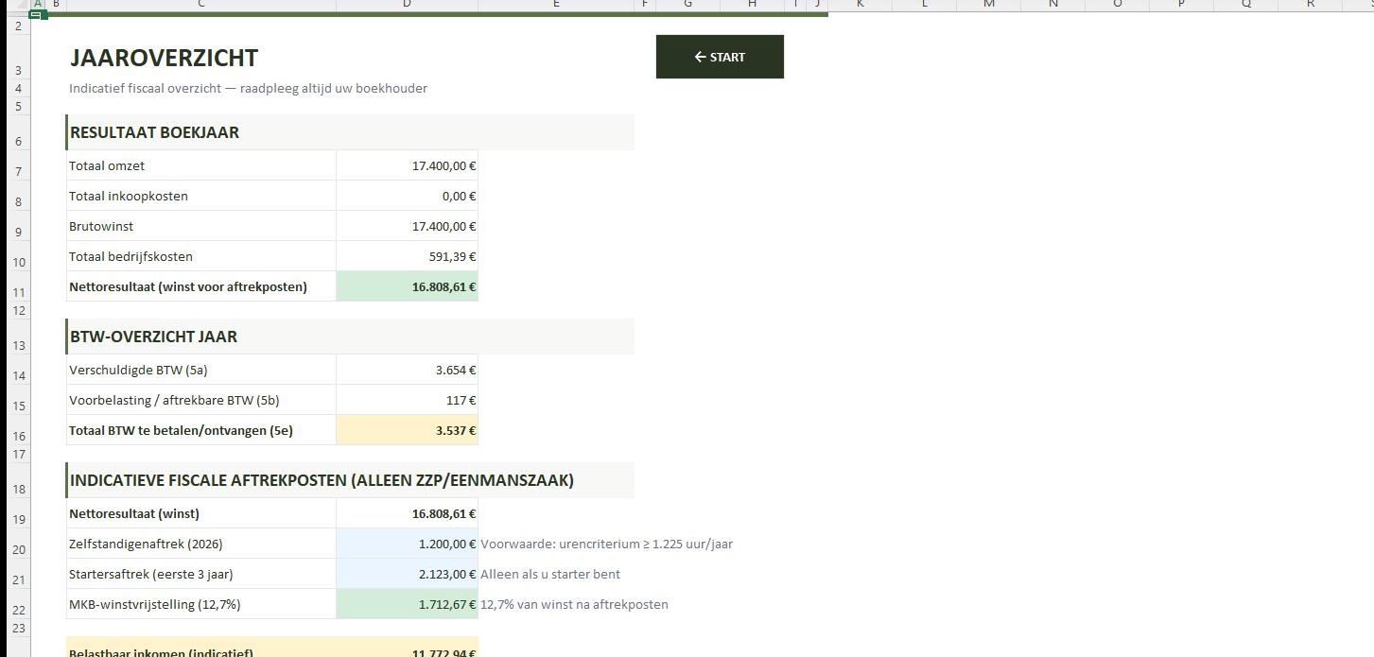Select the JAAROVERZICHT title cell
Image resolution: width=1374 pixels, height=657 pixels.
[164, 58]
